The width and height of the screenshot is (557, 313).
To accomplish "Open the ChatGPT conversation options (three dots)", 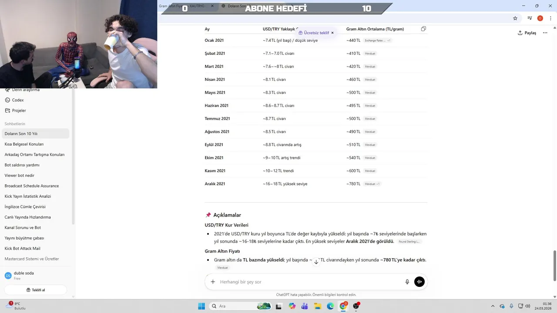I will (x=545, y=33).
